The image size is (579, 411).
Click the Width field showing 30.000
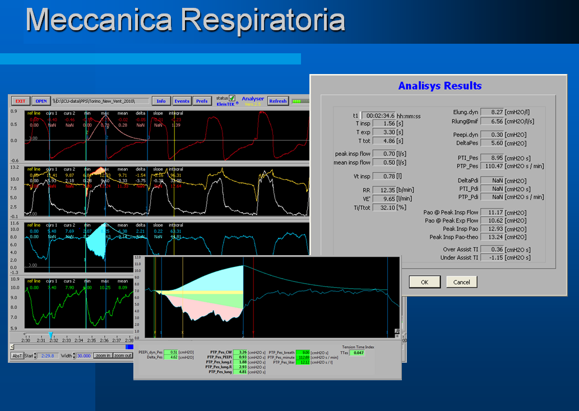click(85, 355)
